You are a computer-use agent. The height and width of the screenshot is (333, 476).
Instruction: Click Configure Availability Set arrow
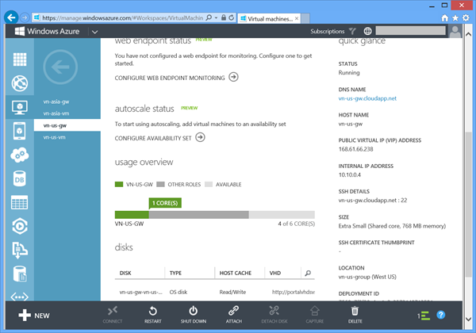point(200,137)
